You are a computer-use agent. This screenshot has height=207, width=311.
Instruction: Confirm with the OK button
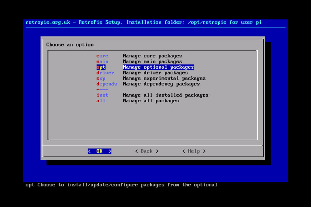[x=100, y=151]
